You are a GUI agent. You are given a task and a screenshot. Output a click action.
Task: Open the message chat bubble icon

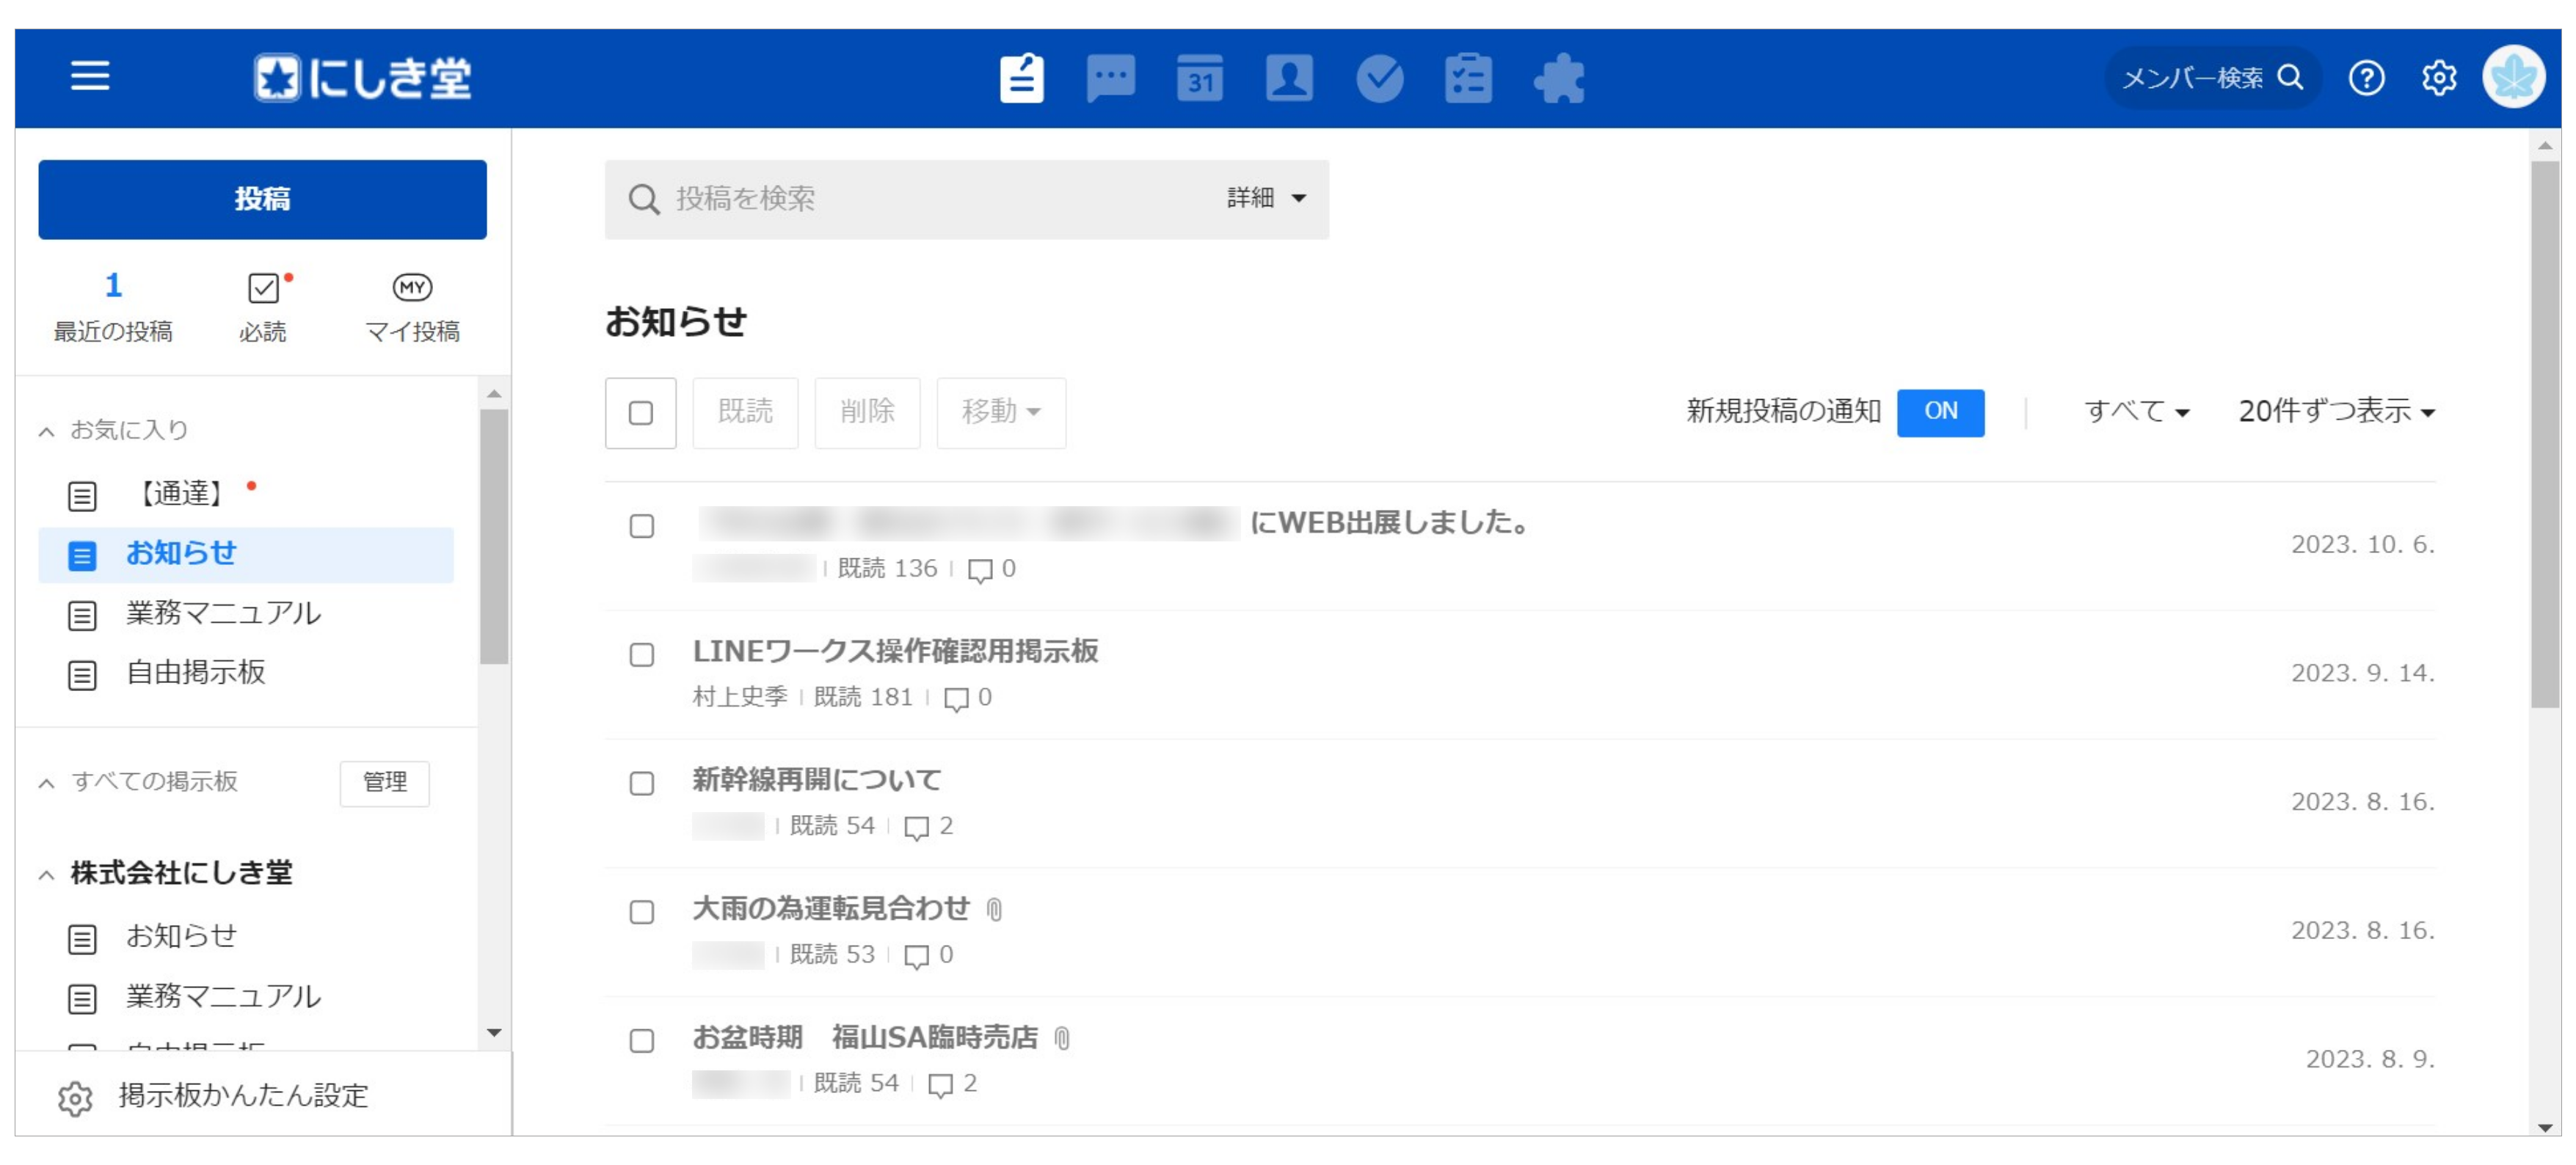pos(1110,77)
